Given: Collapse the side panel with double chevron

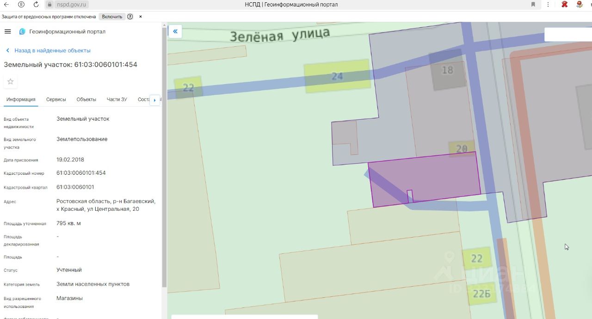Looking at the screenshot, I should (x=175, y=31).
